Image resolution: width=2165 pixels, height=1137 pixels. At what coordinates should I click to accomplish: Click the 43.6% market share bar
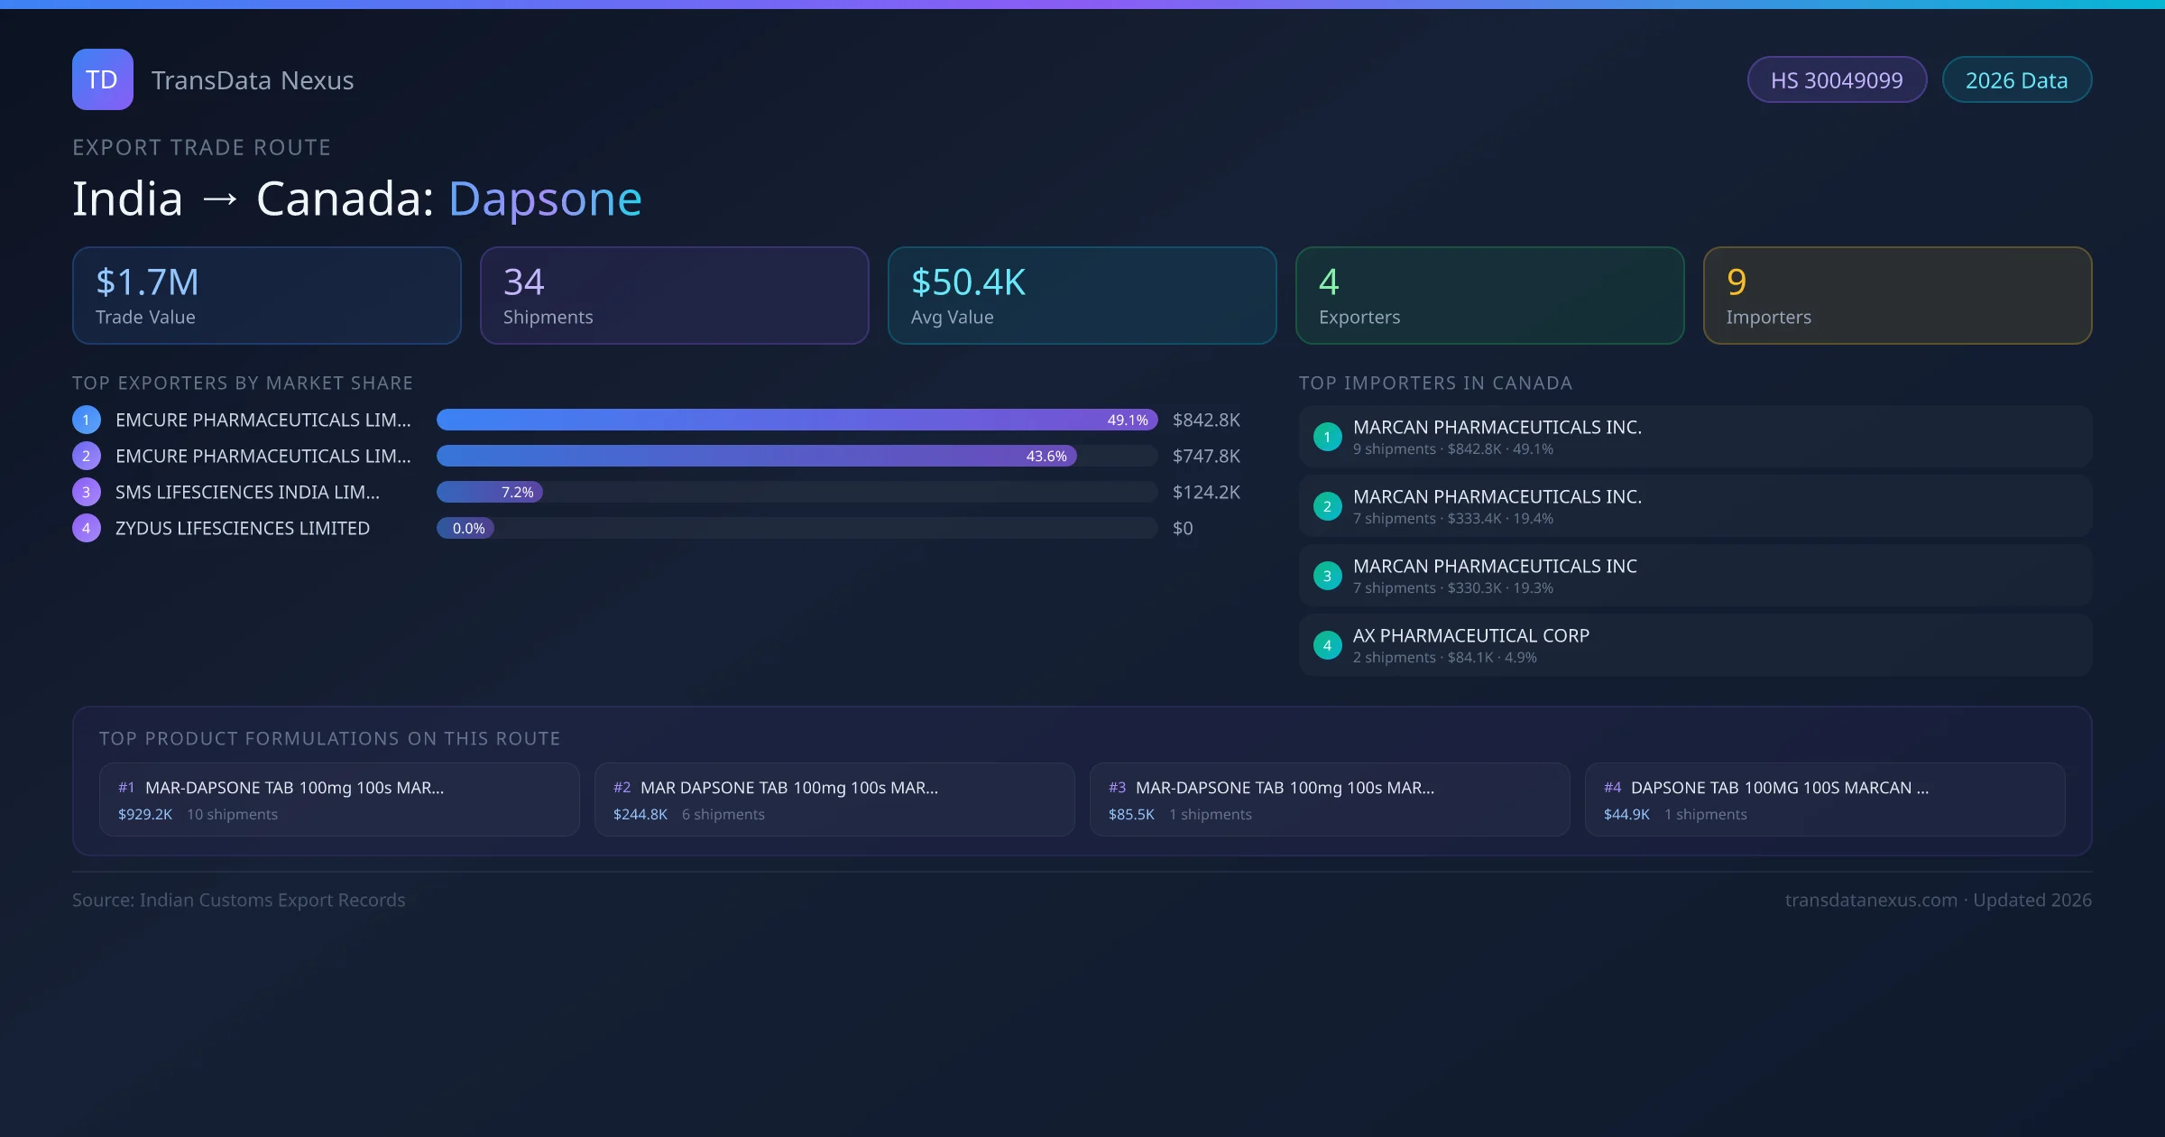click(756, 456)
